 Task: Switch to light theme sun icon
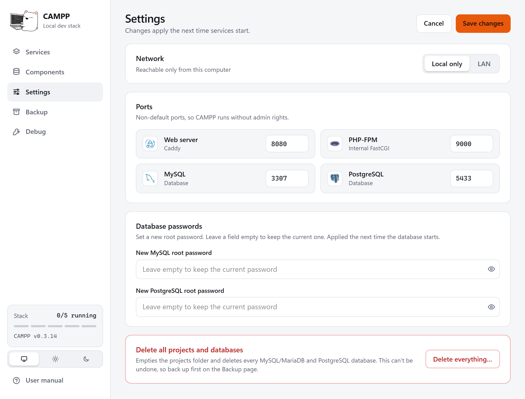click(x=55, y=359)
